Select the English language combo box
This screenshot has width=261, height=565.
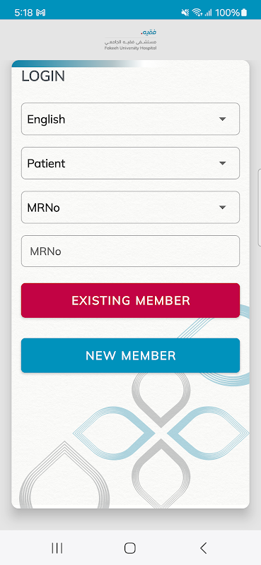(130, 119)
